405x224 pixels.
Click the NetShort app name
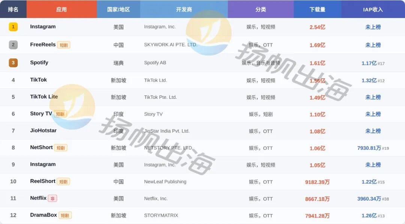(41, 147)
